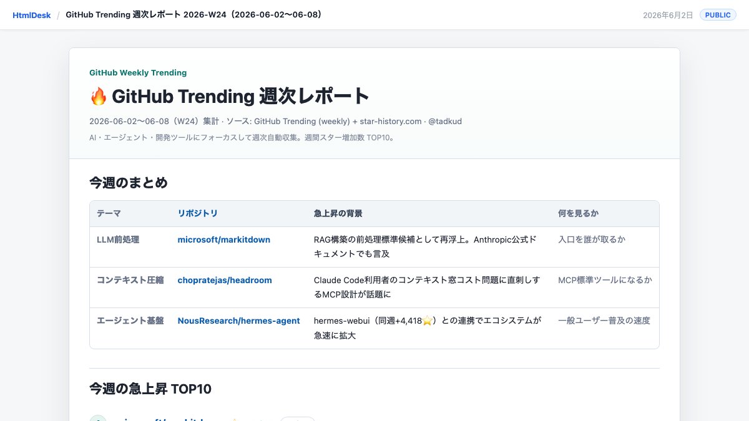Click the エージェント基盤 theme cell

click(x=130, y=321)
